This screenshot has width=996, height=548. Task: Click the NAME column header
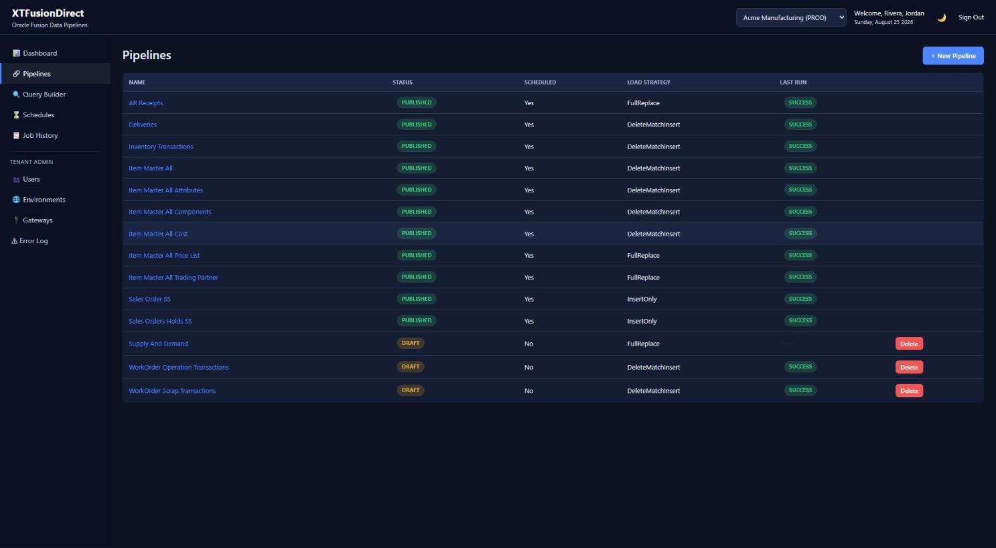pyautogui.click(x=137, y=83)
